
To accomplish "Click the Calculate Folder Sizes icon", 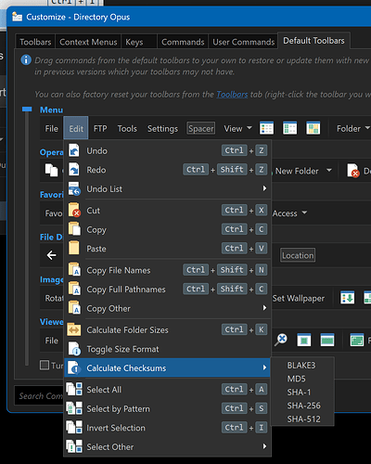I will pyautogui.click(x=74, y=329).
